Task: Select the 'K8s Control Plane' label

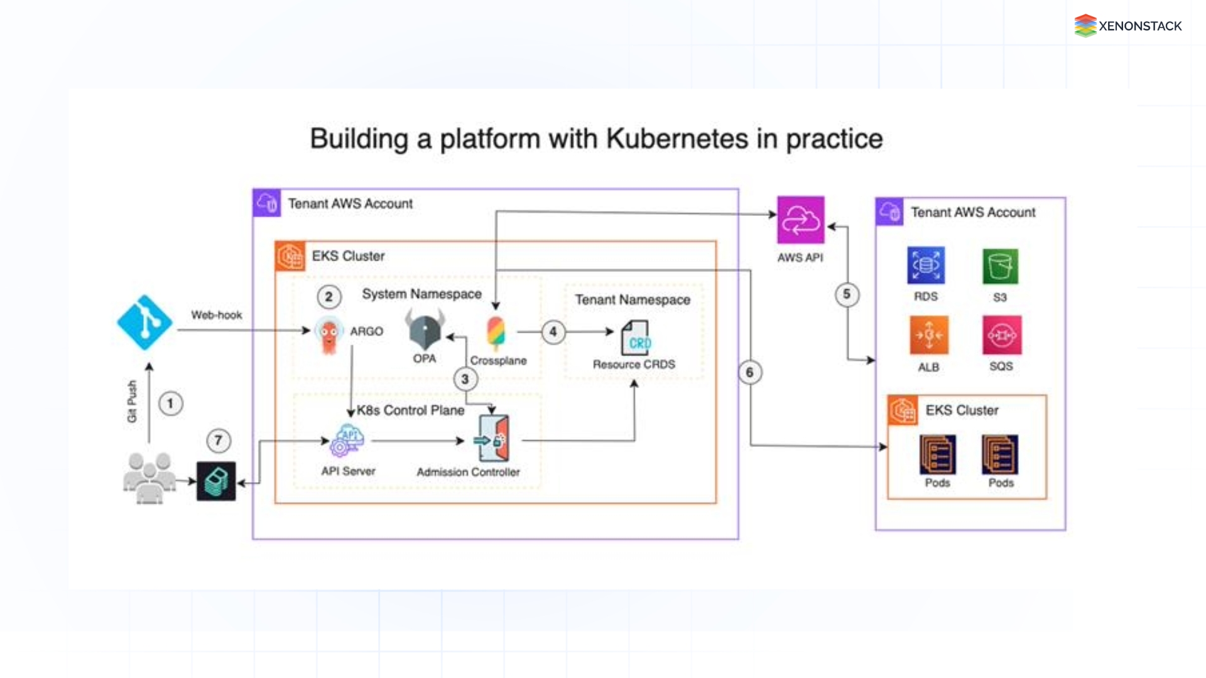Action: [x=411, y=411]
